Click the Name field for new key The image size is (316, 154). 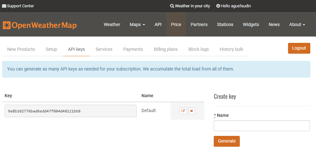(x=262, y=126)
